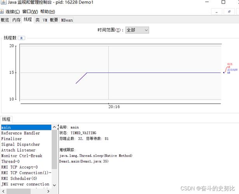Click thread list scroll-down arrow
239x194 pixels.
54,185
